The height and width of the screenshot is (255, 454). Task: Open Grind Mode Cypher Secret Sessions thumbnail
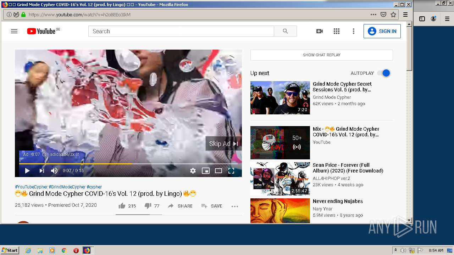[x=280, y=98]
